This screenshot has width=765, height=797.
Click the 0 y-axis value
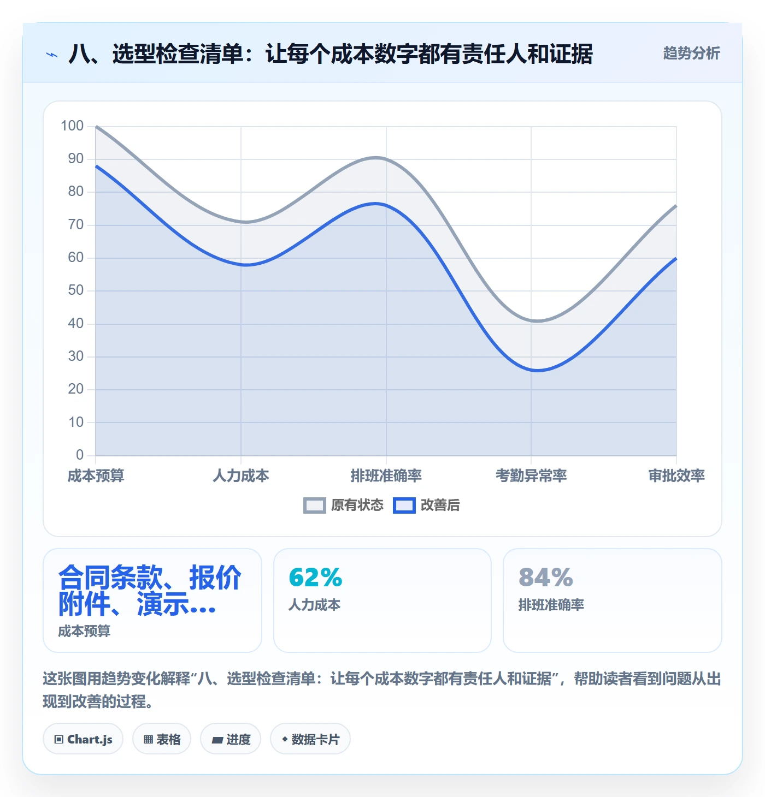(x=80, y=455)
